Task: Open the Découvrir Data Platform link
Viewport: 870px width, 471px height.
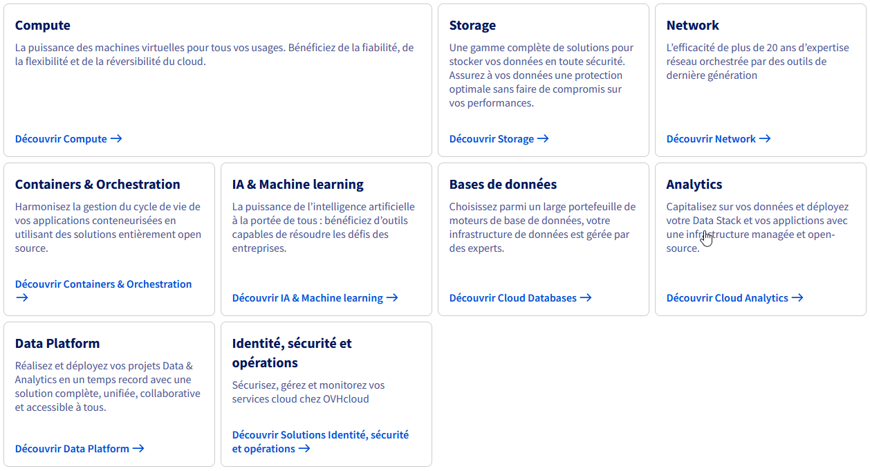Action: (73, 448)
